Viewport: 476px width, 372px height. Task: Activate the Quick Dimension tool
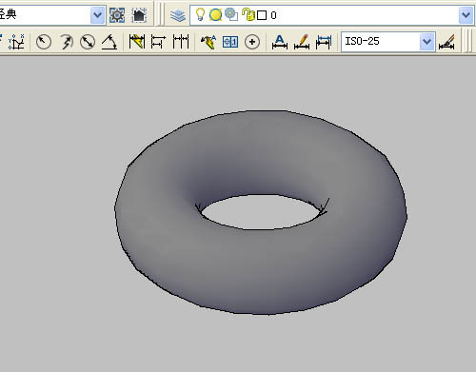[137, 42]
